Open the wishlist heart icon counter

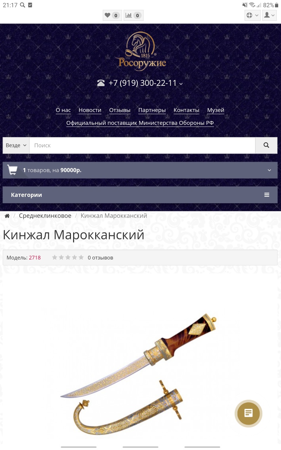(x=112, y=15)
